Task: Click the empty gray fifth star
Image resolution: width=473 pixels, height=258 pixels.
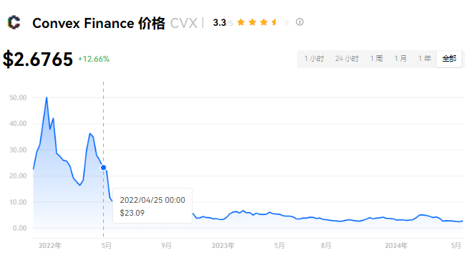Action: [286, 22]
